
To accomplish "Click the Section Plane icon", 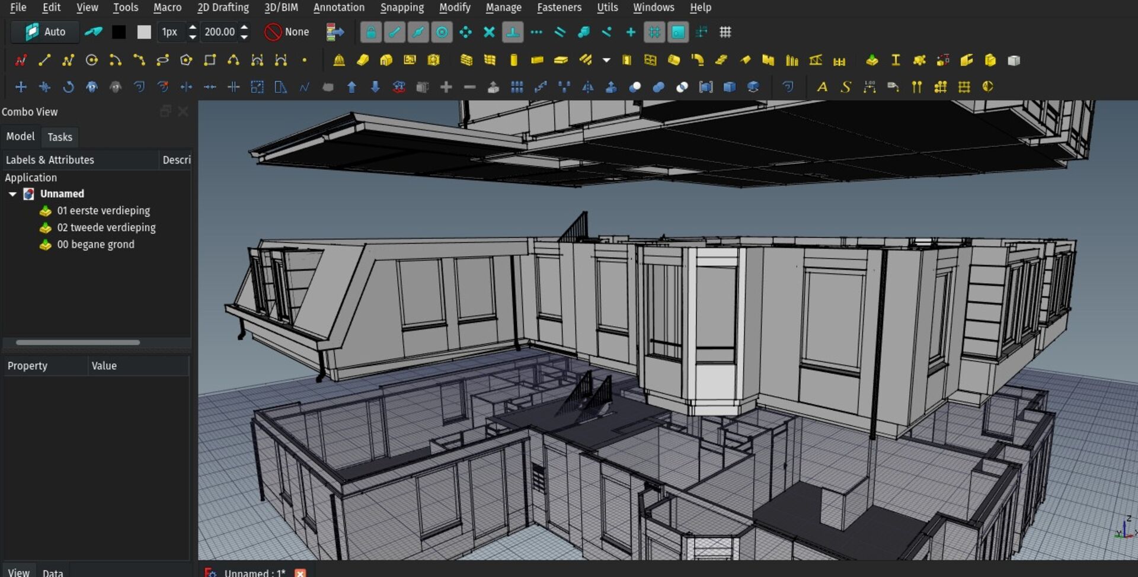I will click(987, 87).
